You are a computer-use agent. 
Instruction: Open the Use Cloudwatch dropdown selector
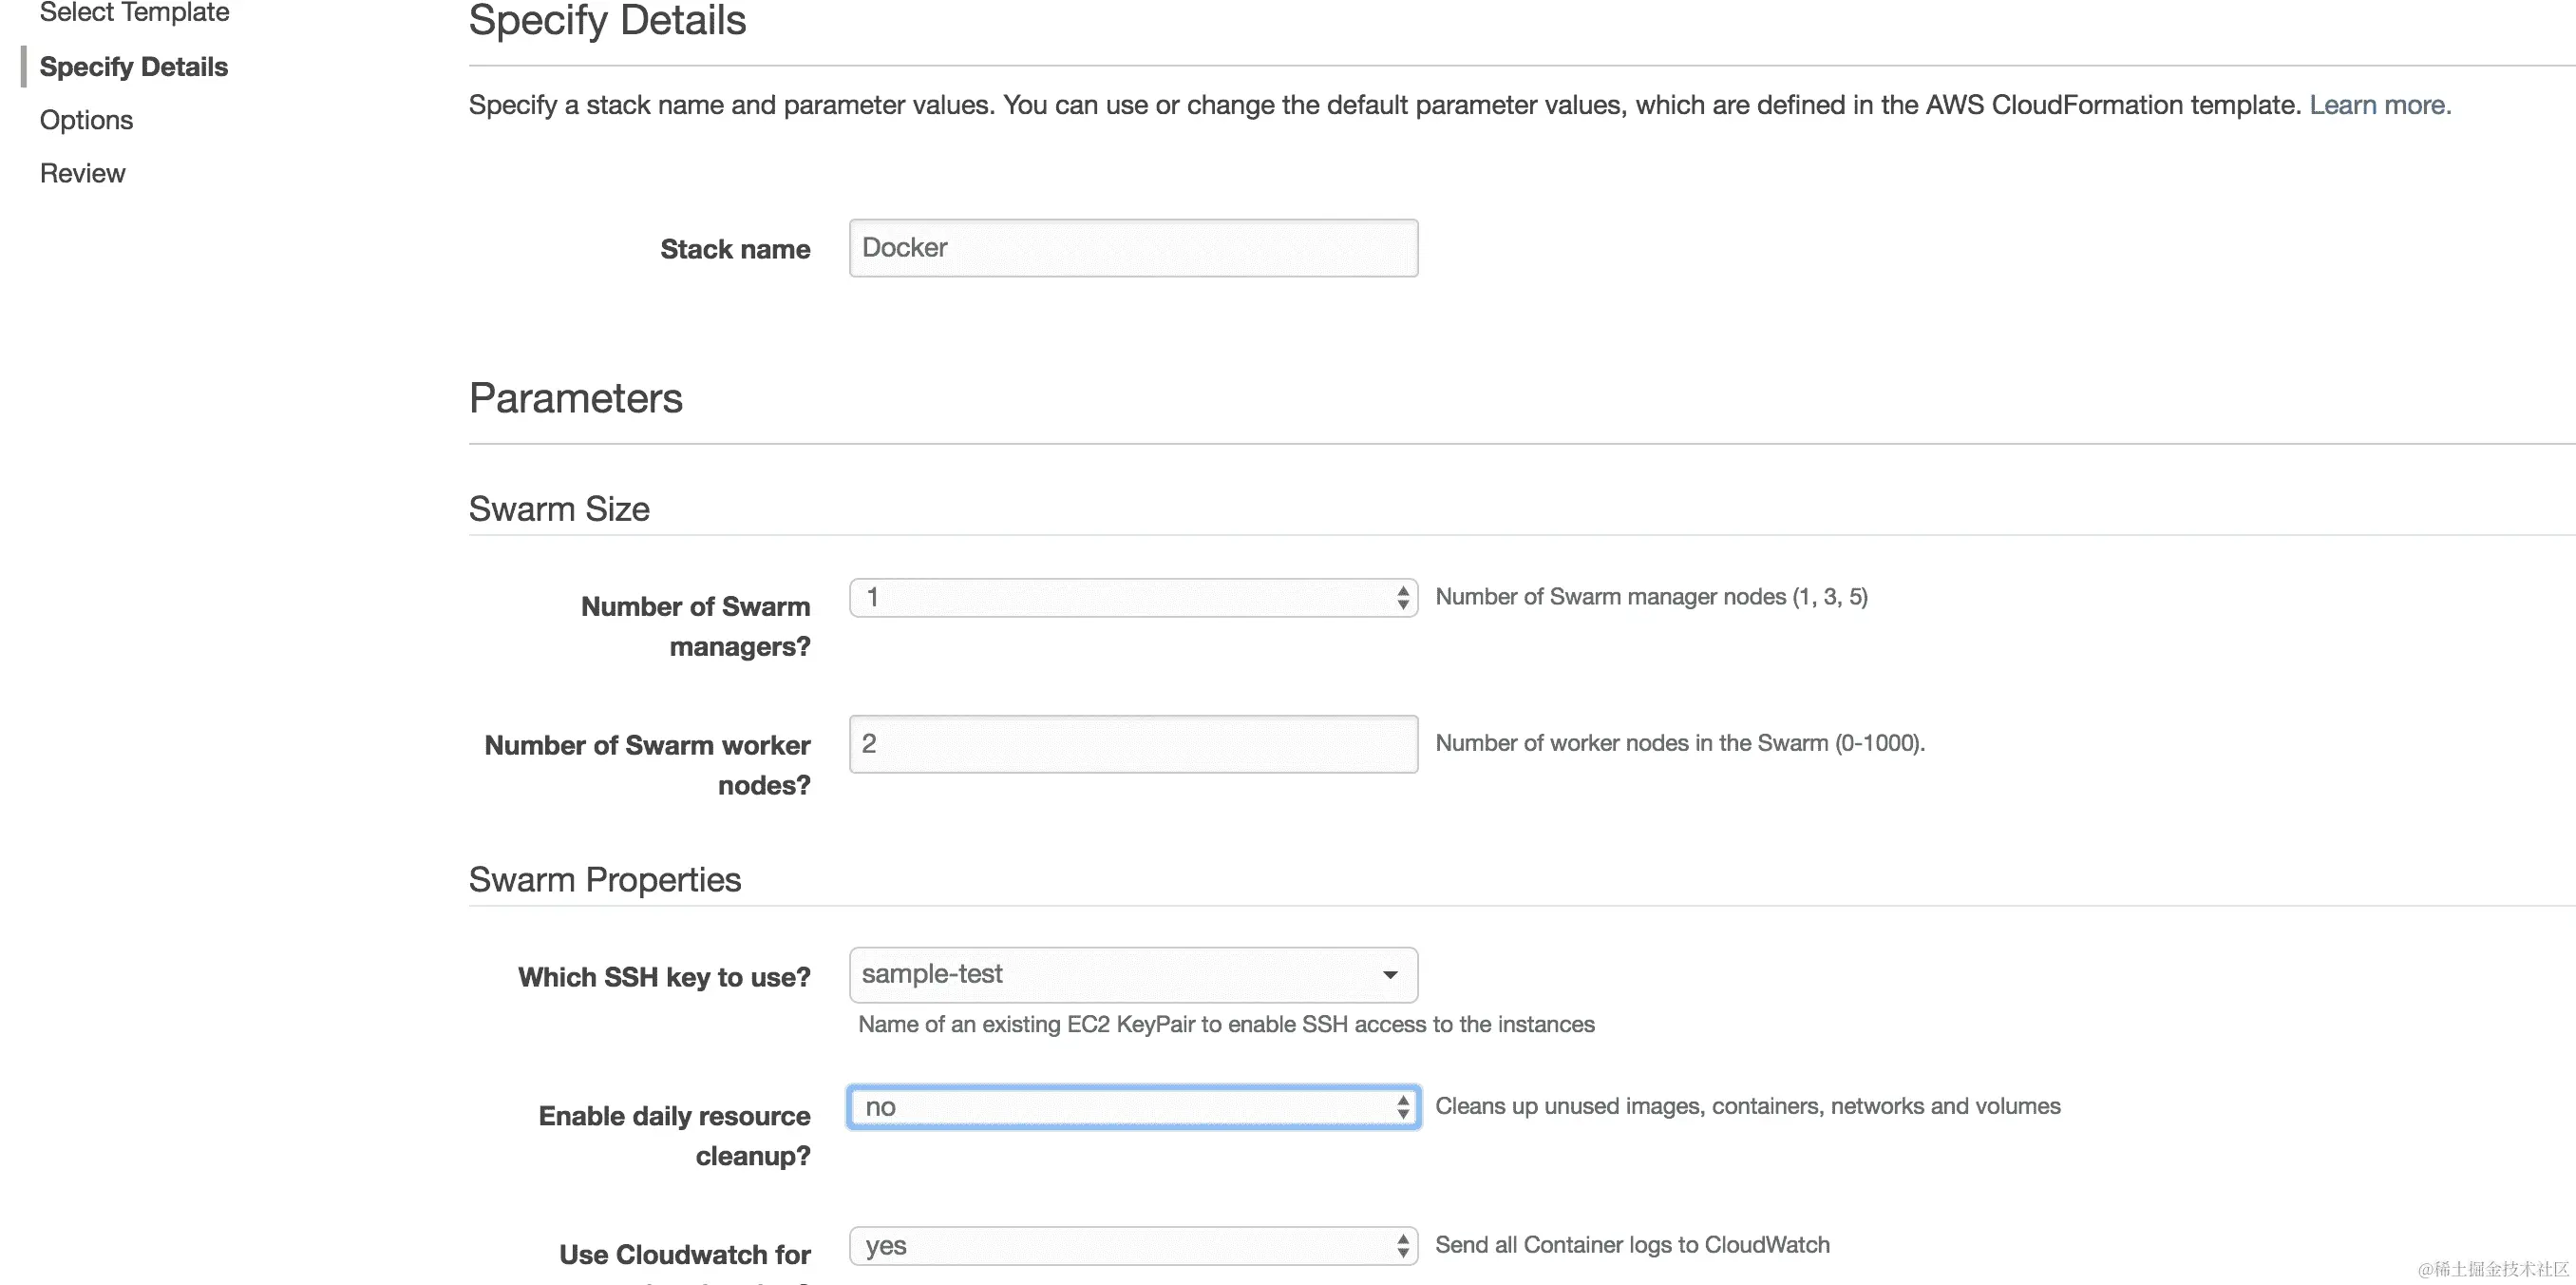click(x=1133, y=1246)
